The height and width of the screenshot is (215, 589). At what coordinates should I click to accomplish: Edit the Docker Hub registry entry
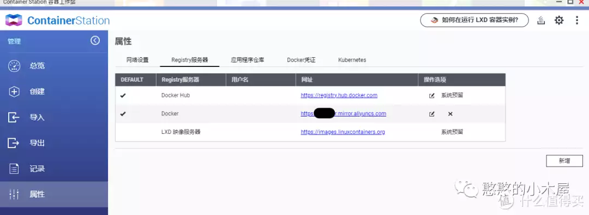pos(432,95)
